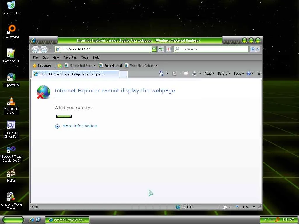Open the Page command bar menu

(x=209, y=73)
